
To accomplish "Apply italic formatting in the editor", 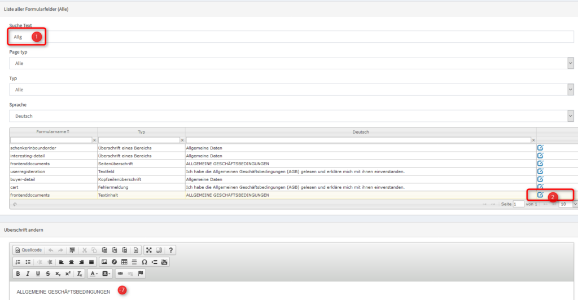I will tap(28, 273).
